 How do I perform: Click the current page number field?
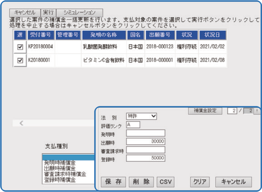point(232,111)
